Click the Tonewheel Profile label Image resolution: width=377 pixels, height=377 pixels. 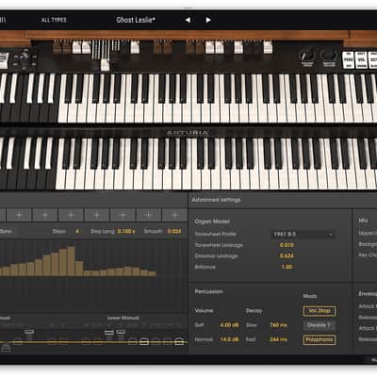[x=216, y=234]
